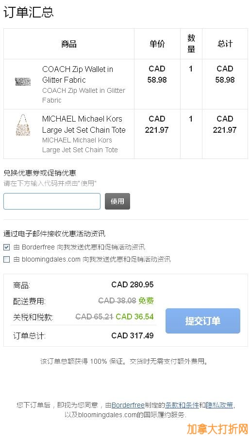This screenshot has height=441, width=250.
Task: Click the 加拿大打折网 watermark logo
Action: click(x=217, y=430)
